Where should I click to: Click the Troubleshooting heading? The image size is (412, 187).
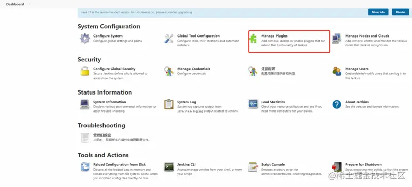coord(101,126)
